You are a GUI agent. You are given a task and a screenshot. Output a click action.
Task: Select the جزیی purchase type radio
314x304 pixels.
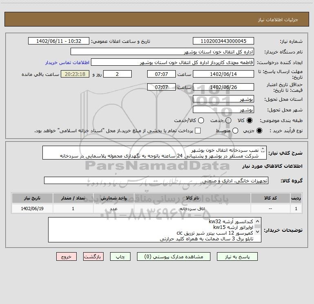coord(259,131)
